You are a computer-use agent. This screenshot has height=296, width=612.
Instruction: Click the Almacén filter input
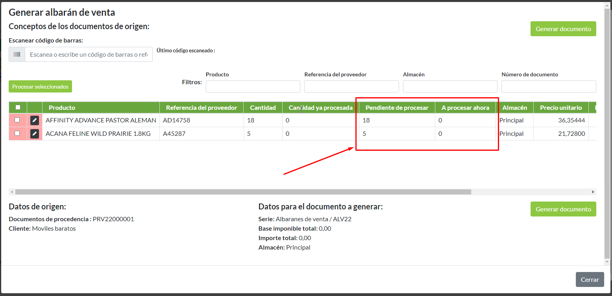coord(450,87)
